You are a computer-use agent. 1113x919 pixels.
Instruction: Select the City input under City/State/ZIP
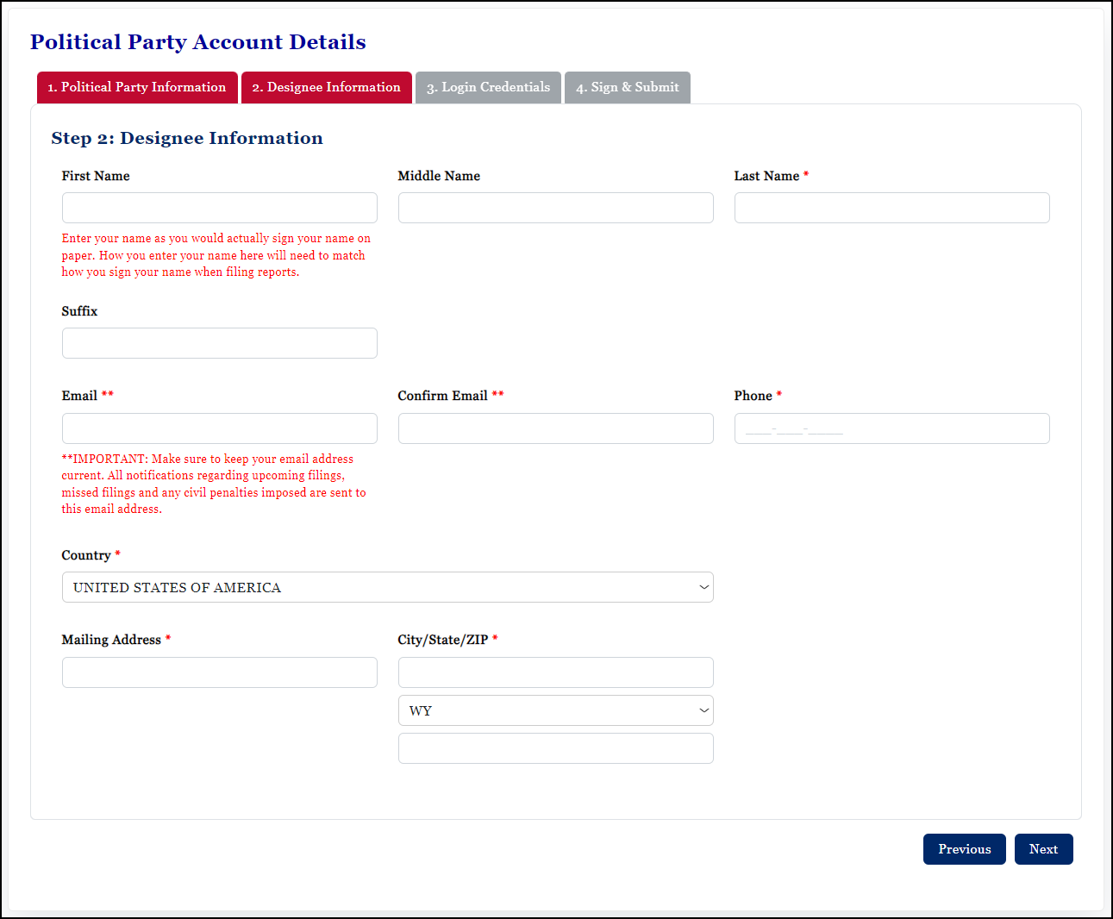555,672
